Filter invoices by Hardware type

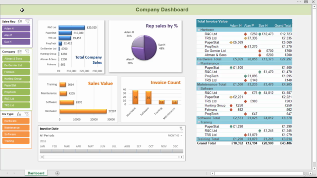[16, 121]
